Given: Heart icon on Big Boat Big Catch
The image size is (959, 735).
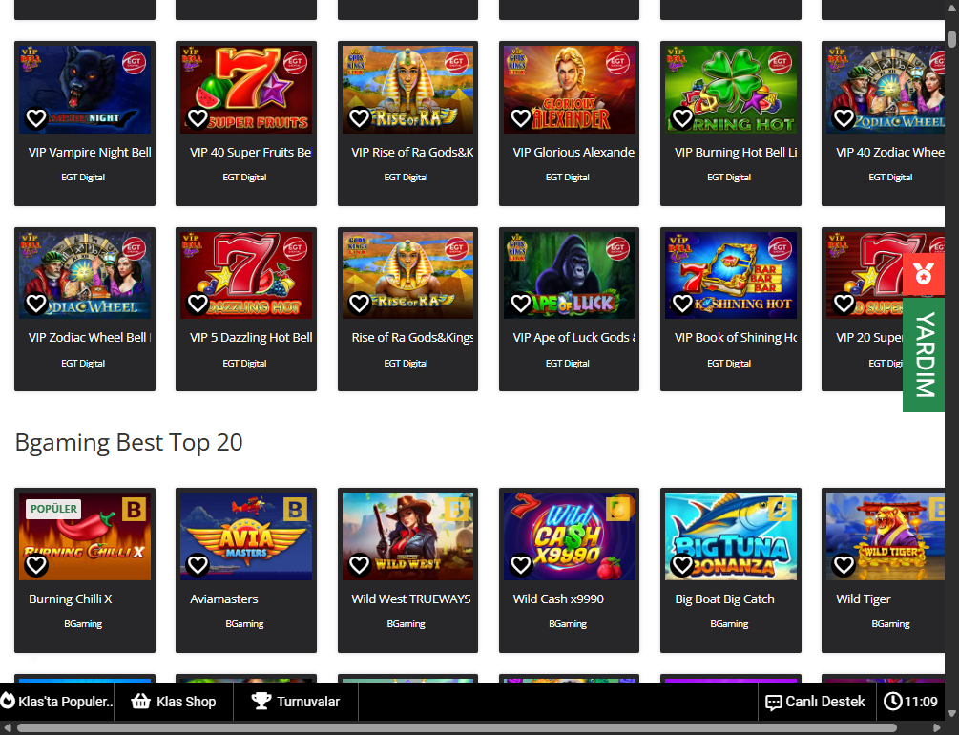Looking at the screenshot, I should point(682,565).
